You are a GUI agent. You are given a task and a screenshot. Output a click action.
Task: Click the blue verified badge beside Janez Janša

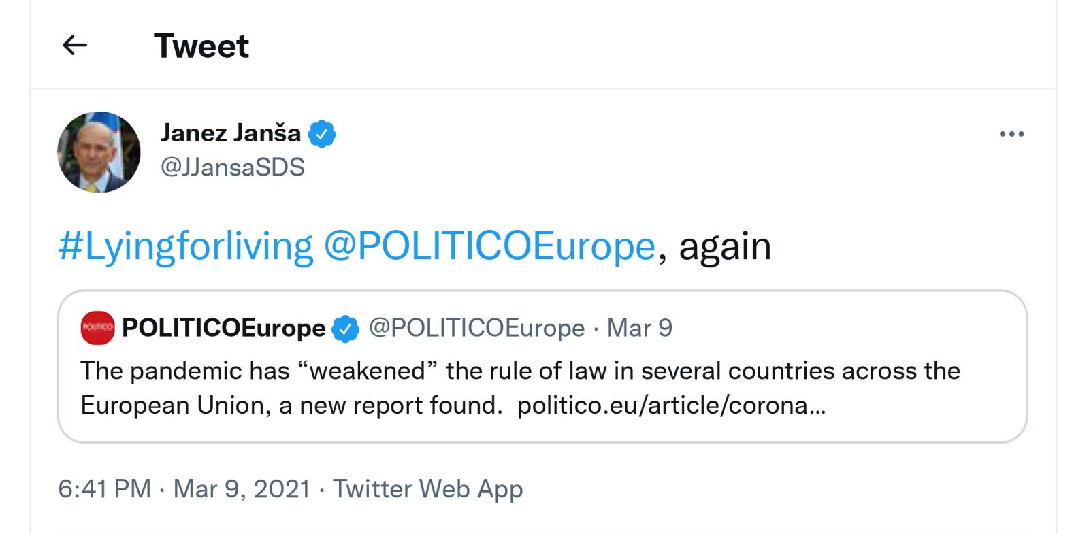(x=322, y=134)
